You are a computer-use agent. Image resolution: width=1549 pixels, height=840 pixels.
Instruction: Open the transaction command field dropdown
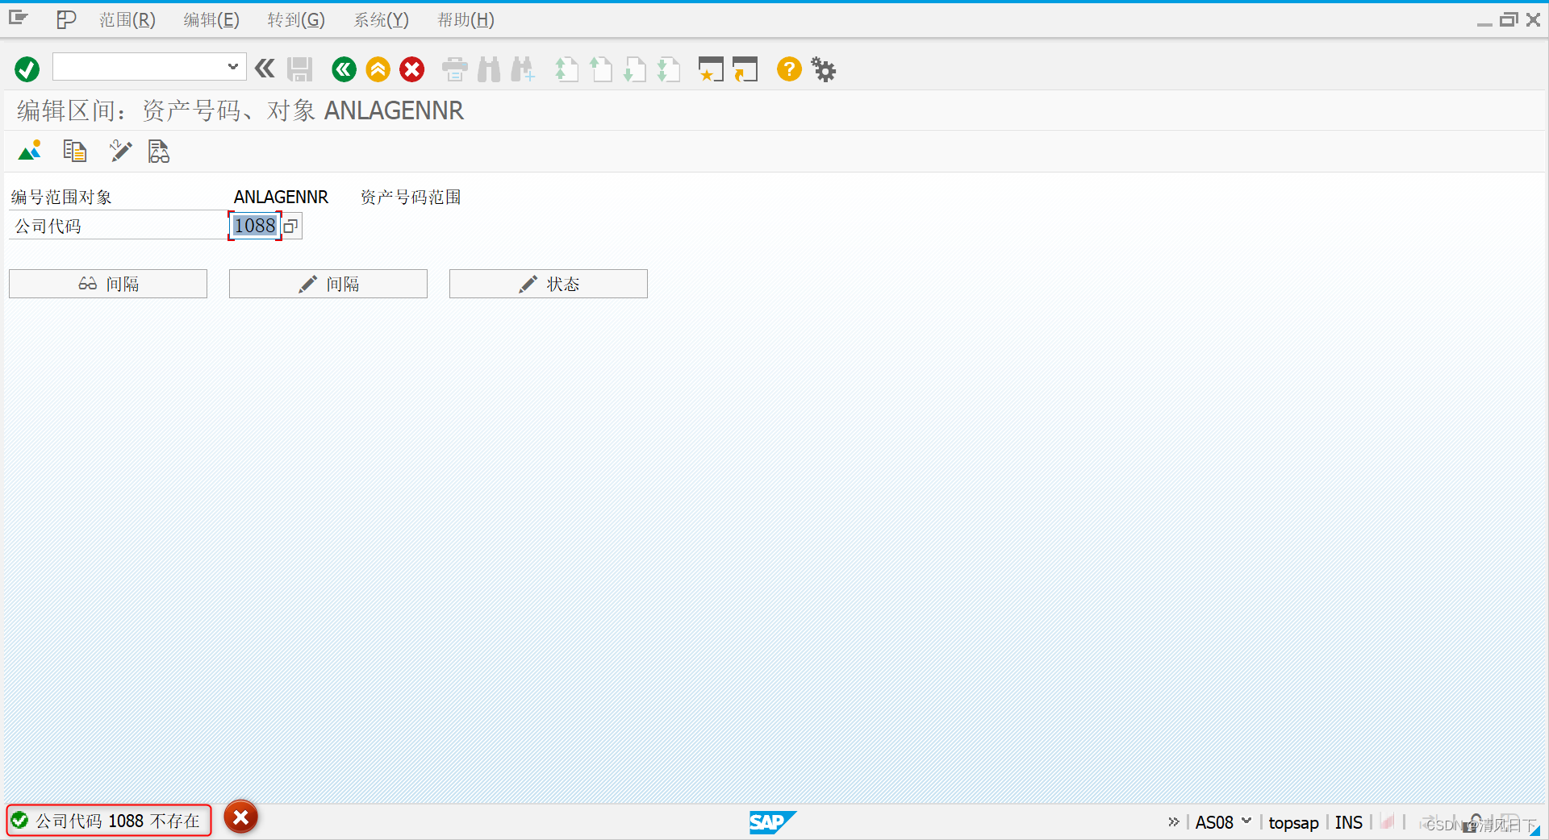(232, 67)
